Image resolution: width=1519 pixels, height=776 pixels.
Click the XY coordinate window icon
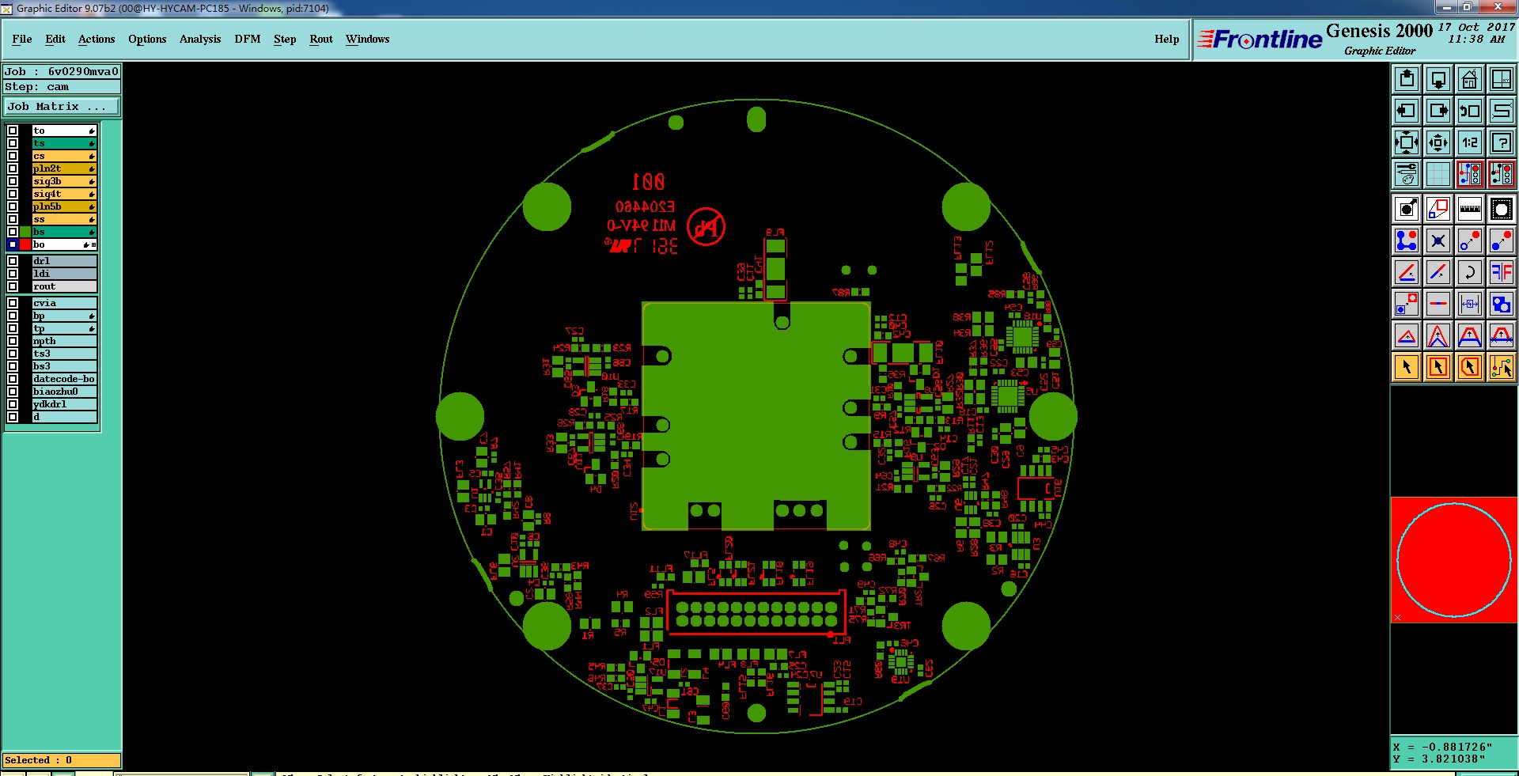pos(1502,79)
